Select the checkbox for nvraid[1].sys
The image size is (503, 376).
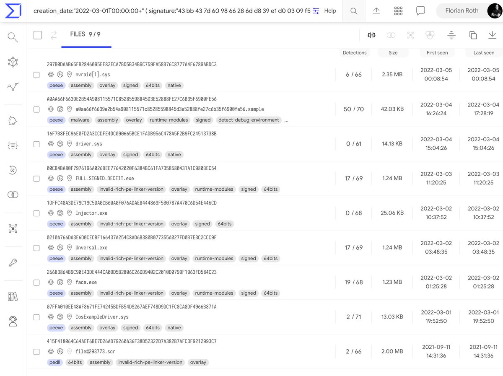click(x=36, y=75)
